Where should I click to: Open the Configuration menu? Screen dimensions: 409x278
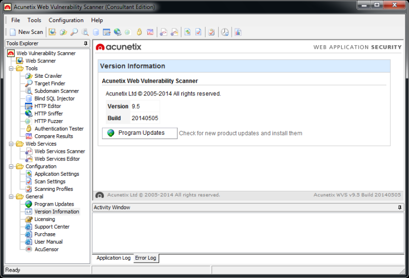coord(66,20)
